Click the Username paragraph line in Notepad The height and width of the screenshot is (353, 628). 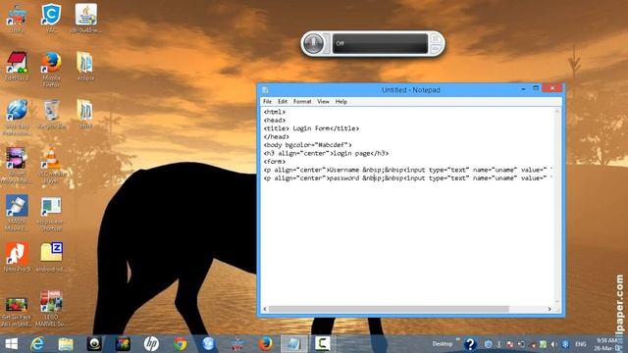coord(408,170)
